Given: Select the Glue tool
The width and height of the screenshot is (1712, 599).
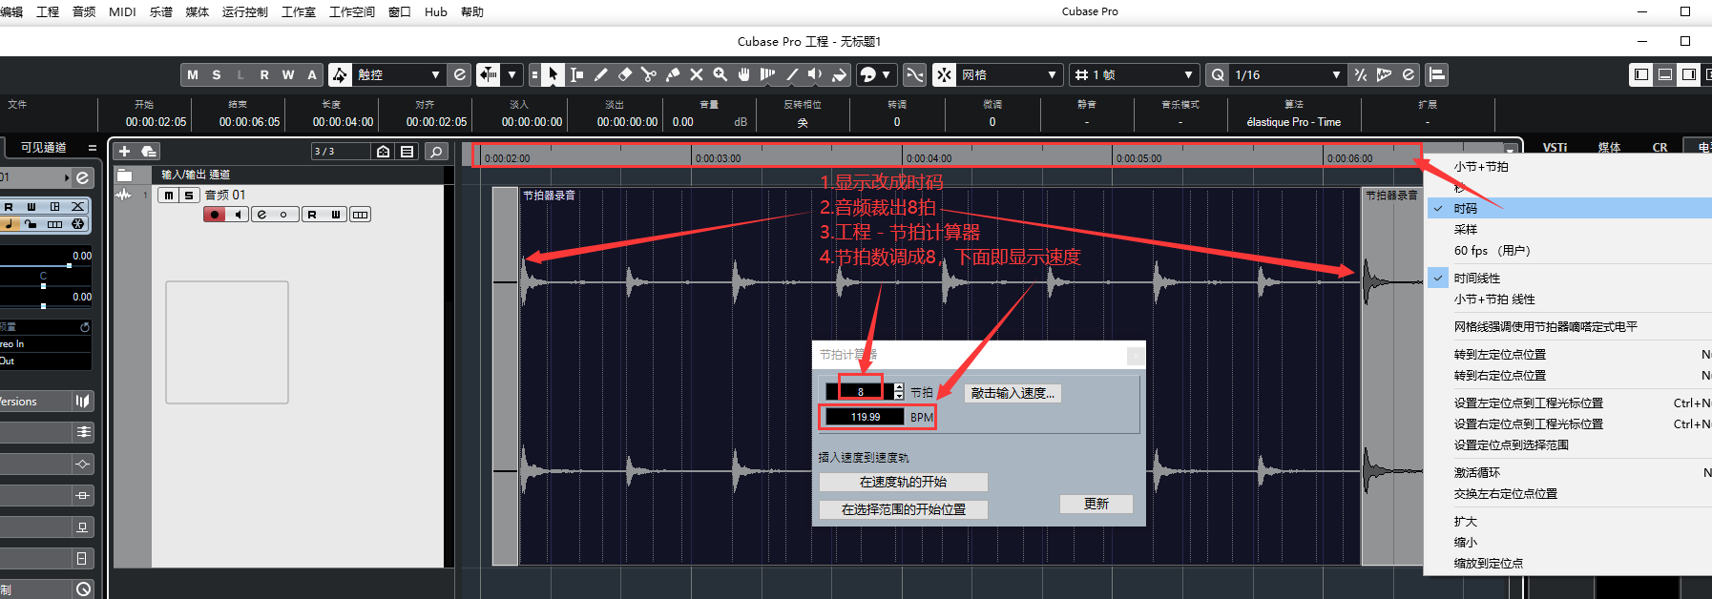Looking at the screenshot, I should tap(672, 74).
